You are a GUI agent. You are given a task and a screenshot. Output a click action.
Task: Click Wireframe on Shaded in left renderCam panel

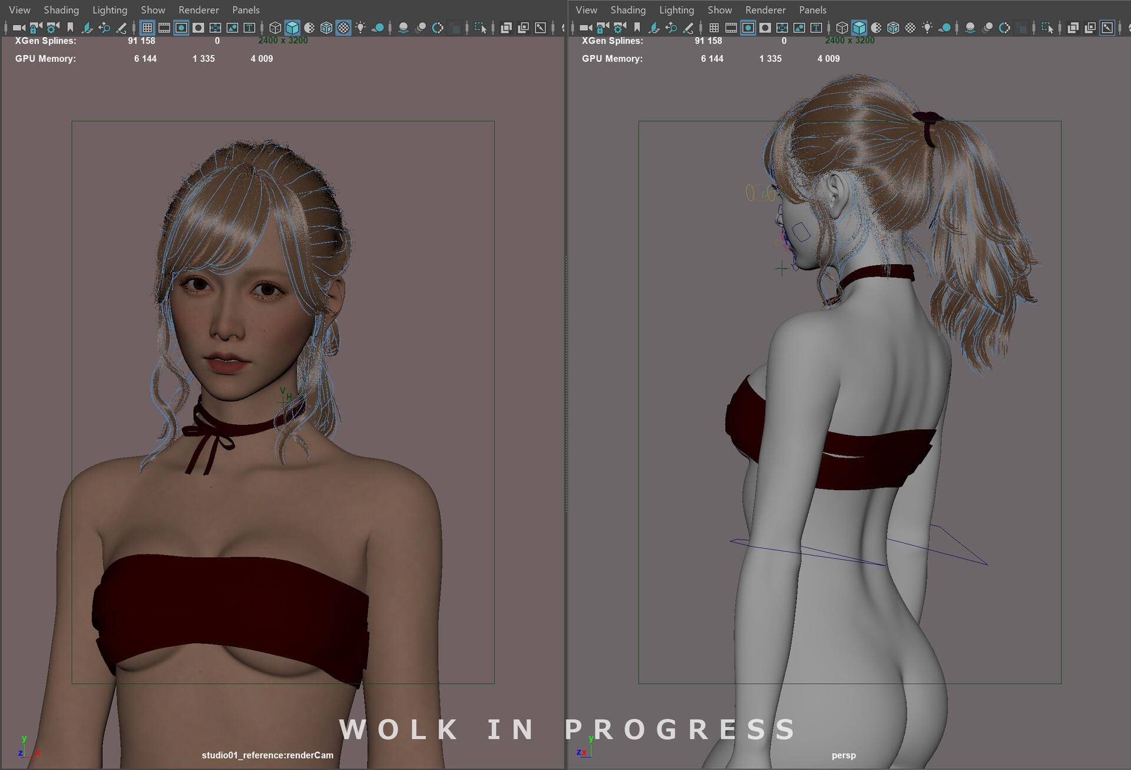pyautogui.click(x=326, y=28)
